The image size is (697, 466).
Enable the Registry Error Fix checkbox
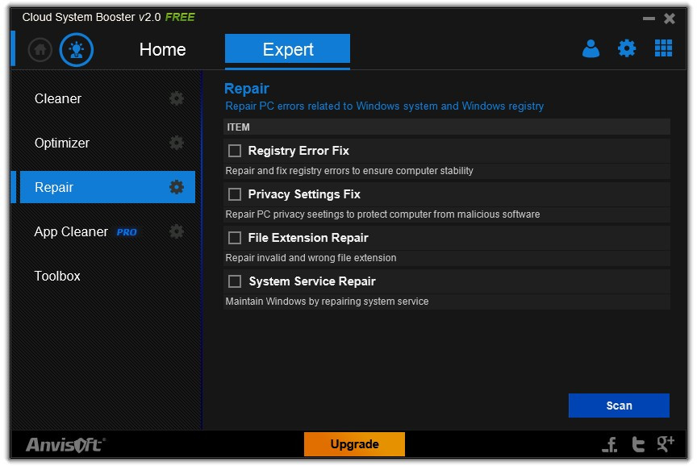click(235, 151)
